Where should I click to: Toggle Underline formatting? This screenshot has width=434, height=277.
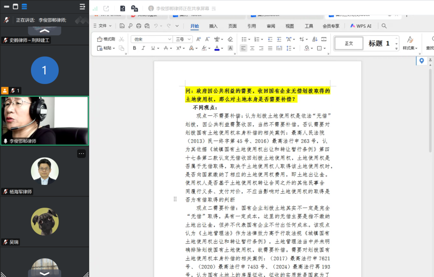(x=153, y=48)
